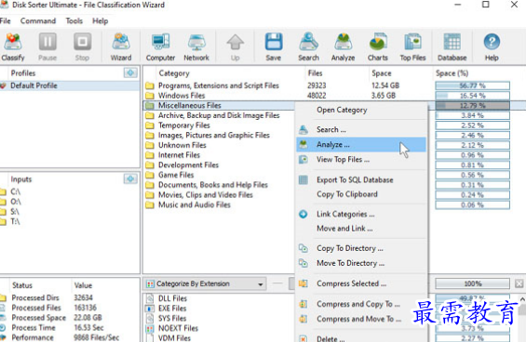
Task: Open the Command menu
Action: [38, 20]
